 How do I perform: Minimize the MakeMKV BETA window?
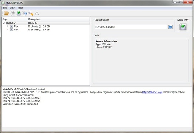(x=175, y=2)
